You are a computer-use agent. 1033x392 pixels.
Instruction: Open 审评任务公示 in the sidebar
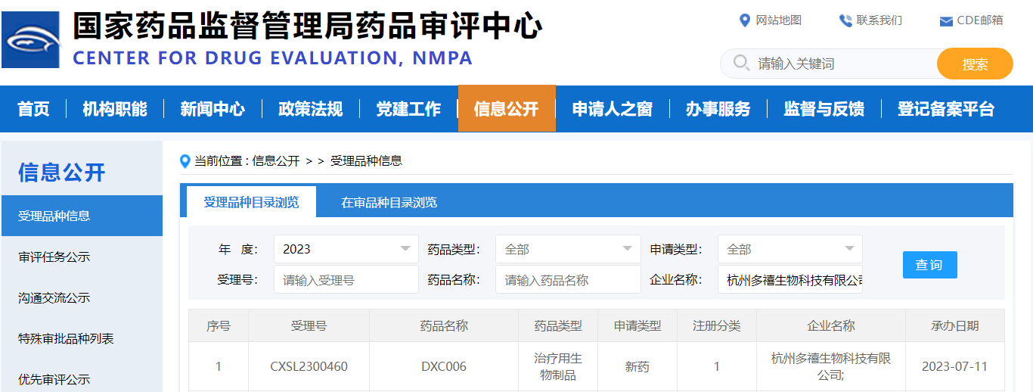(x=54, y=257)
